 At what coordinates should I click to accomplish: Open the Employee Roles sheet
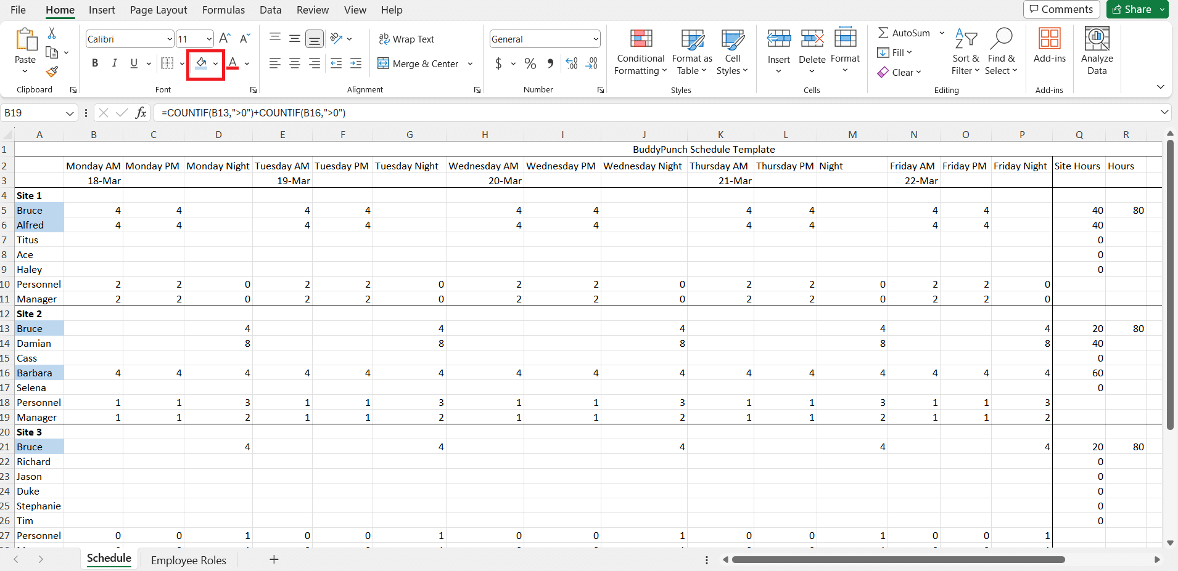tap(188, 560)
